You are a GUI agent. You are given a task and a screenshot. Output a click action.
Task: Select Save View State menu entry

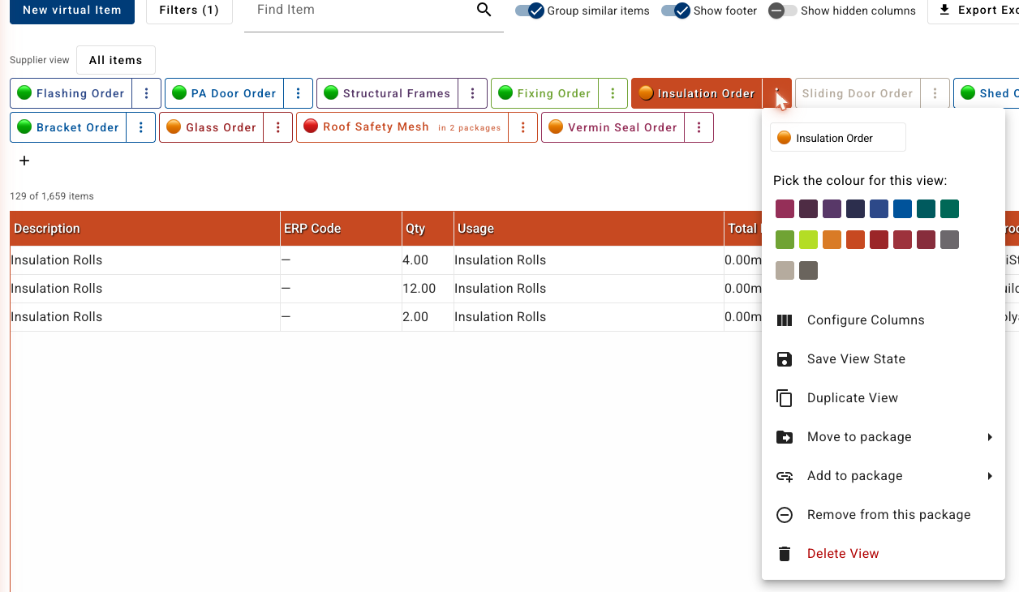click(x=884, y=359)
